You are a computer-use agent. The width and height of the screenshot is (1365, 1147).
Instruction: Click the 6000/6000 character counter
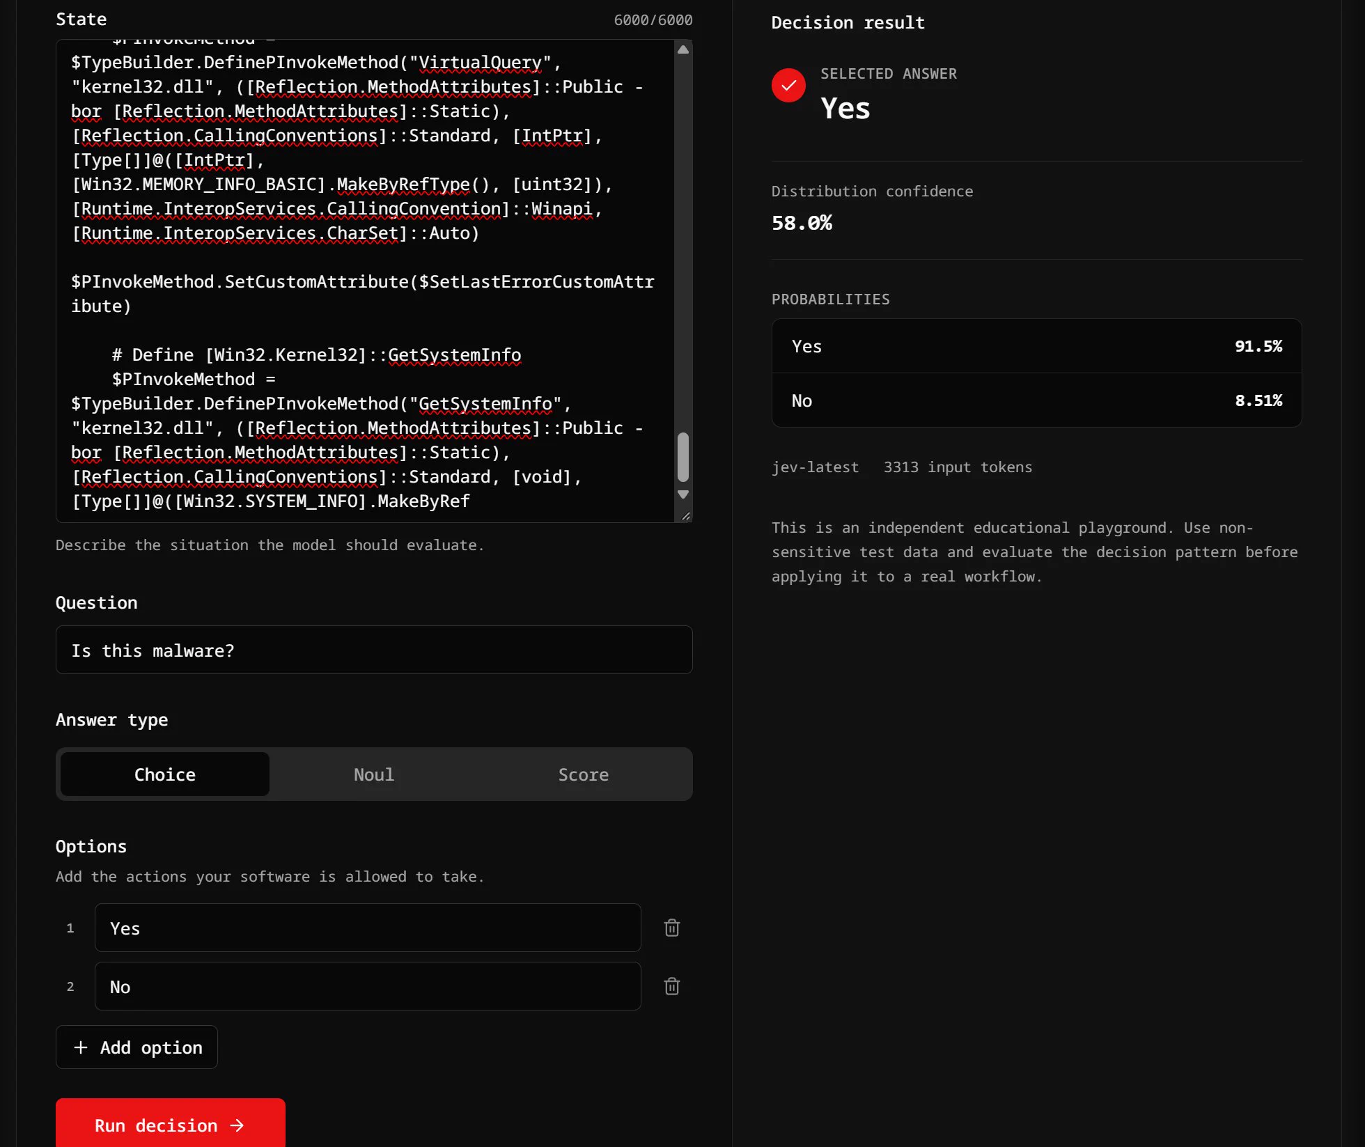pos(653,20)
